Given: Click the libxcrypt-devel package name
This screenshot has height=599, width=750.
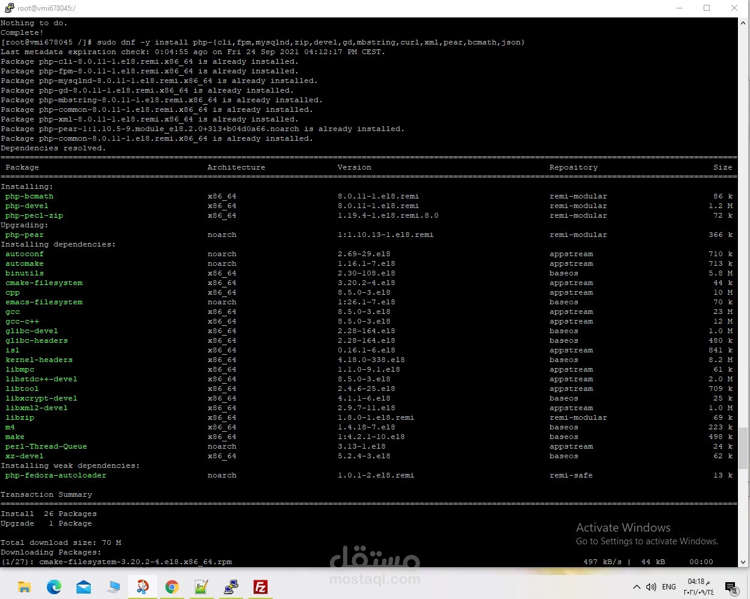Looking at the screenshot, I should [42, 398].
